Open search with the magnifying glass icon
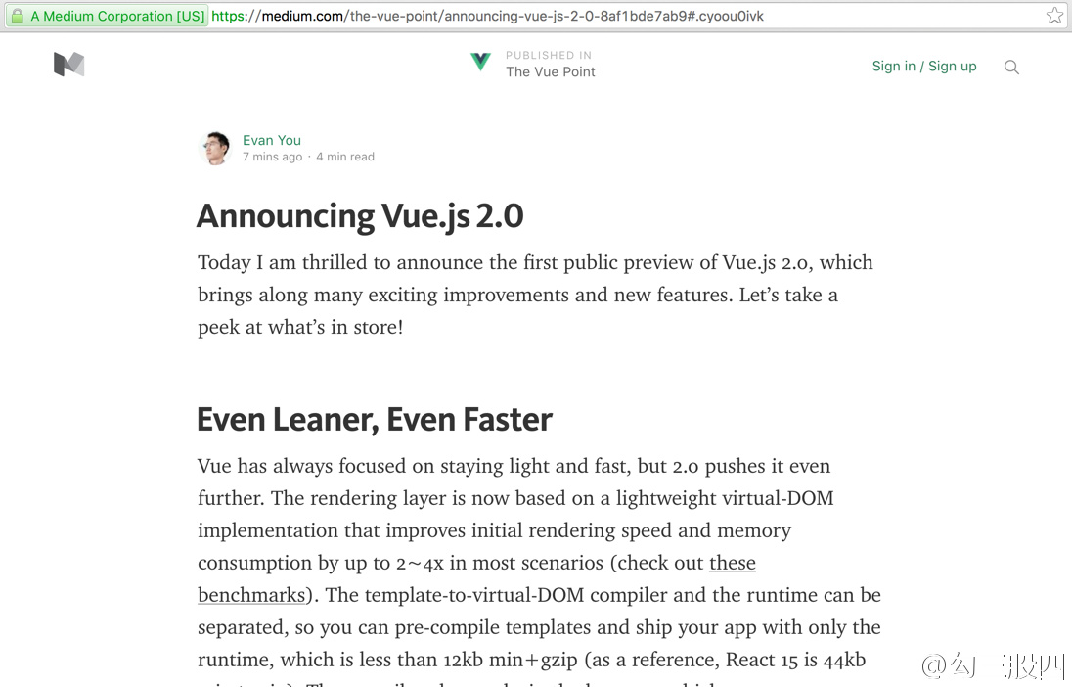Viewport: 1072px width, 687px height. pos(1011,68)
